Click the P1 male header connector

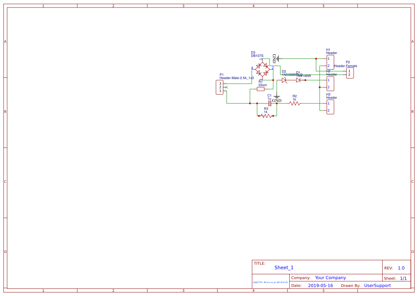point(220,87)
